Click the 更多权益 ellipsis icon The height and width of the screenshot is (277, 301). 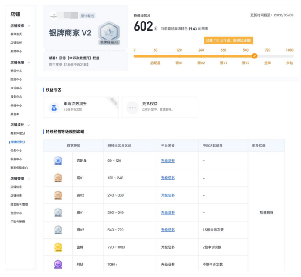tap(132, 107)
